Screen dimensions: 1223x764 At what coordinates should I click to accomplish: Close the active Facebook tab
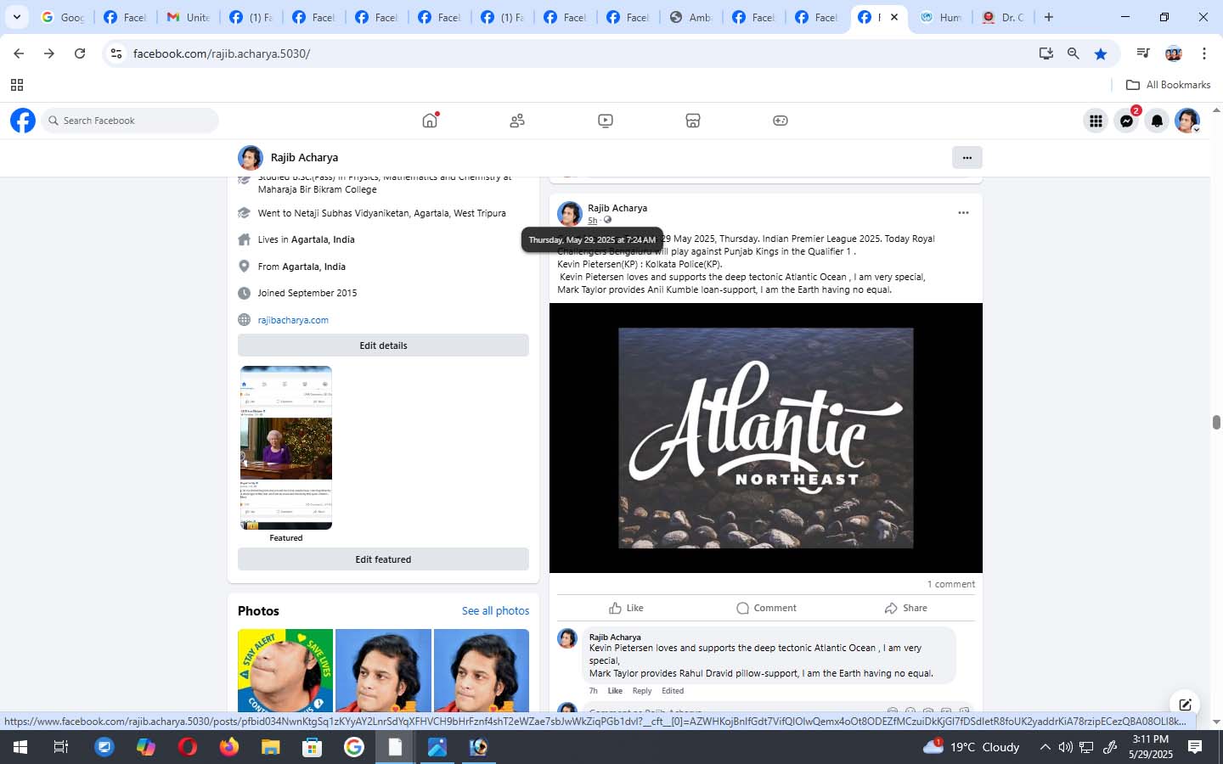click(893, 17)
